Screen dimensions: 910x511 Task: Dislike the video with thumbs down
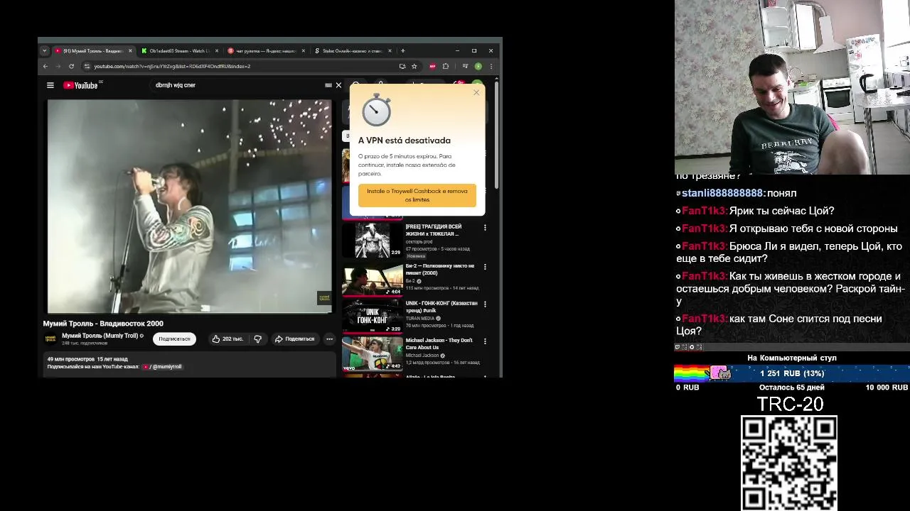point(258,339)
